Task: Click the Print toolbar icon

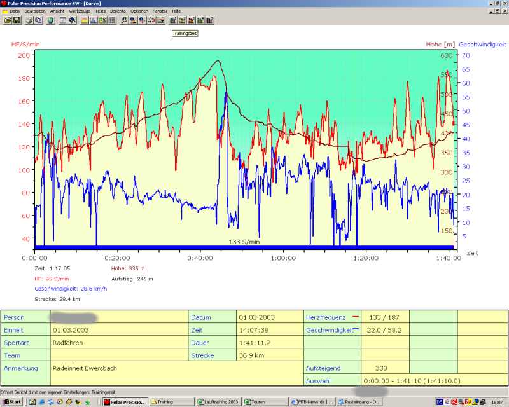Action: coord(29,20)
